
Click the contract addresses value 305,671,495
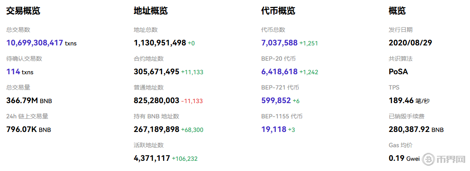pos(156,72)
